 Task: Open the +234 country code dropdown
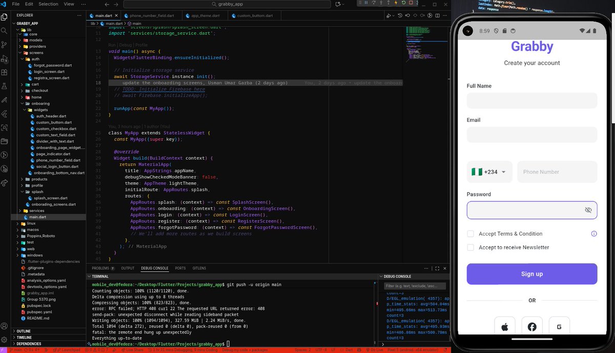pos(489,172)
